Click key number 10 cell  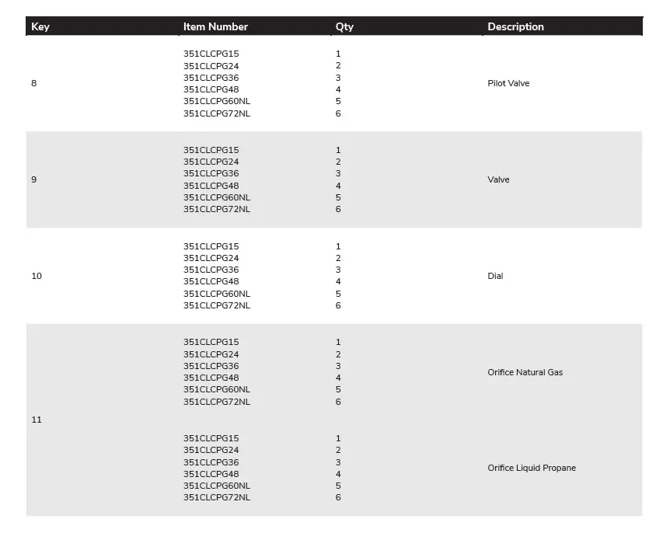[x=37, y=276]
